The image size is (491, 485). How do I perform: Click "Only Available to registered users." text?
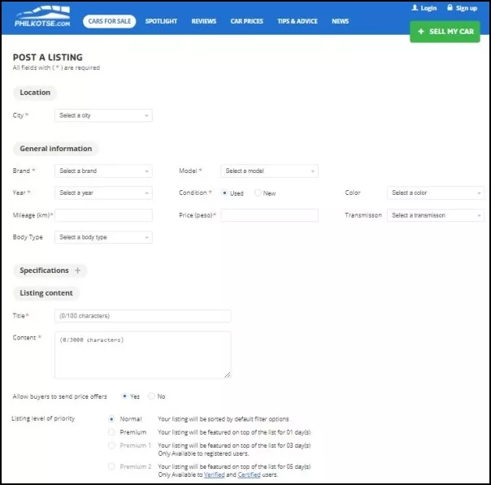(x=203, y=453)
